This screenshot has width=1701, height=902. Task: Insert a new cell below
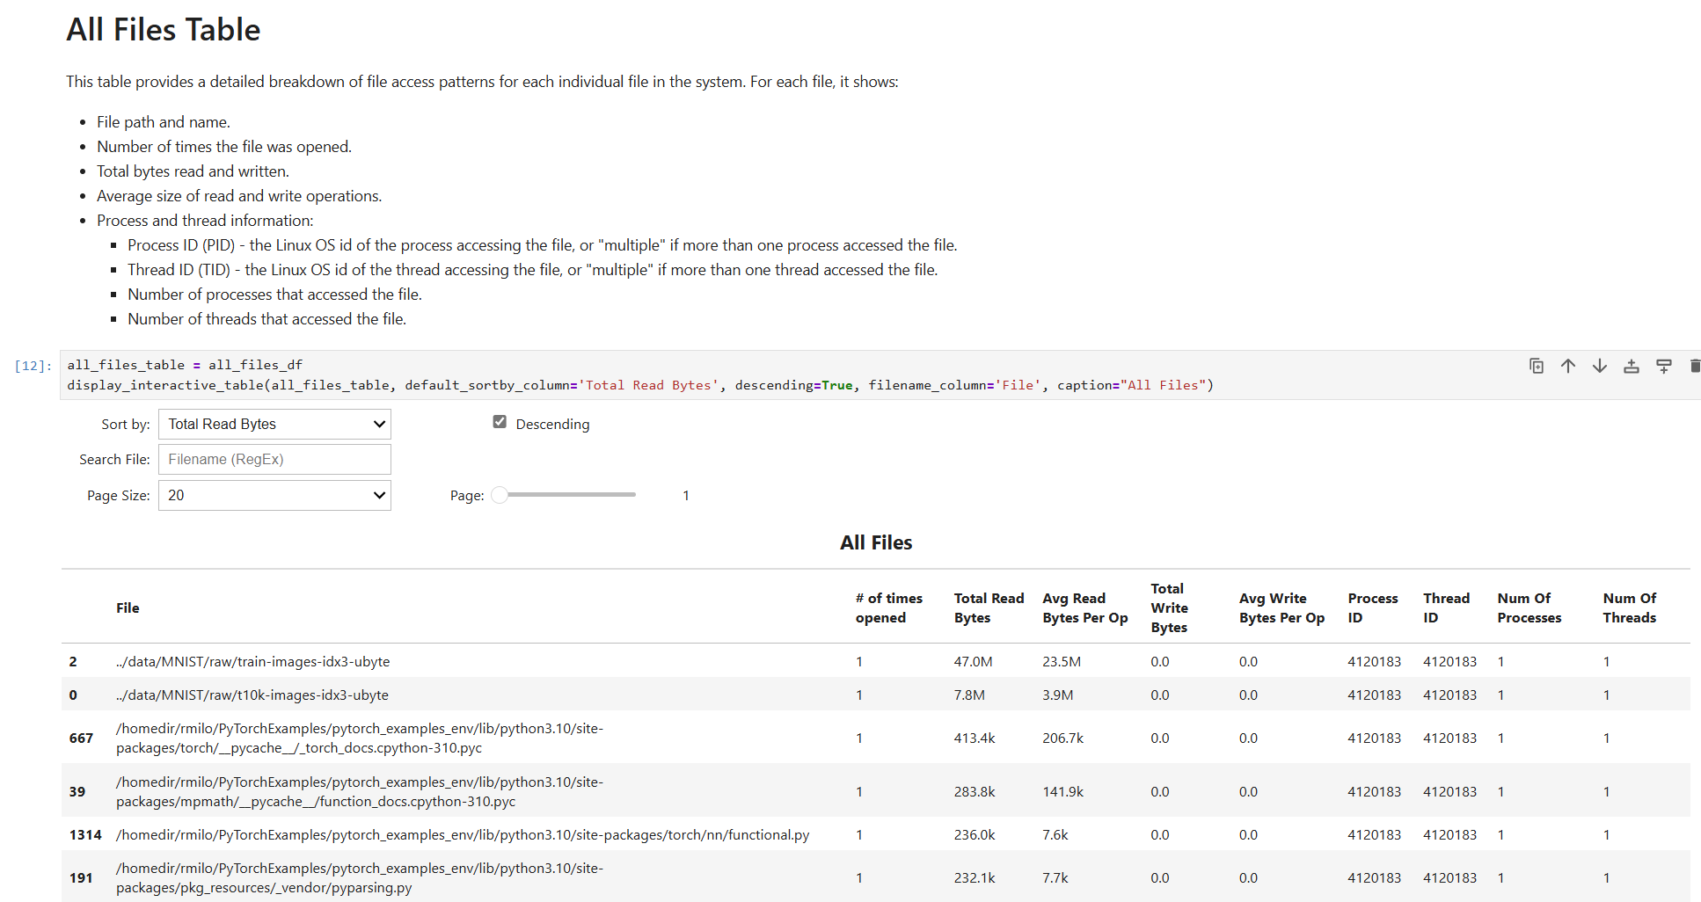1663,366
